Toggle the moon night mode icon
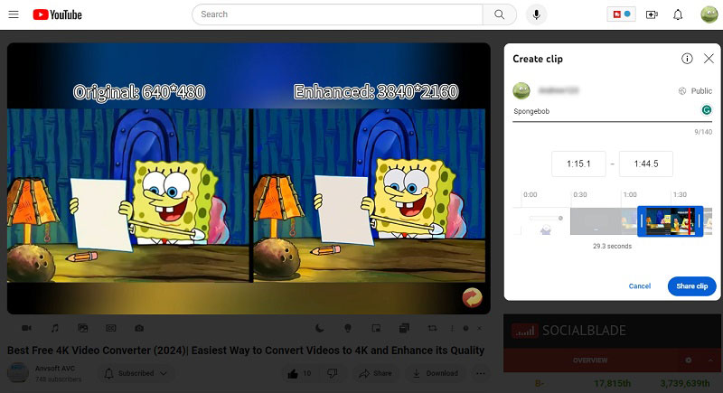 (x=320, y=328)
